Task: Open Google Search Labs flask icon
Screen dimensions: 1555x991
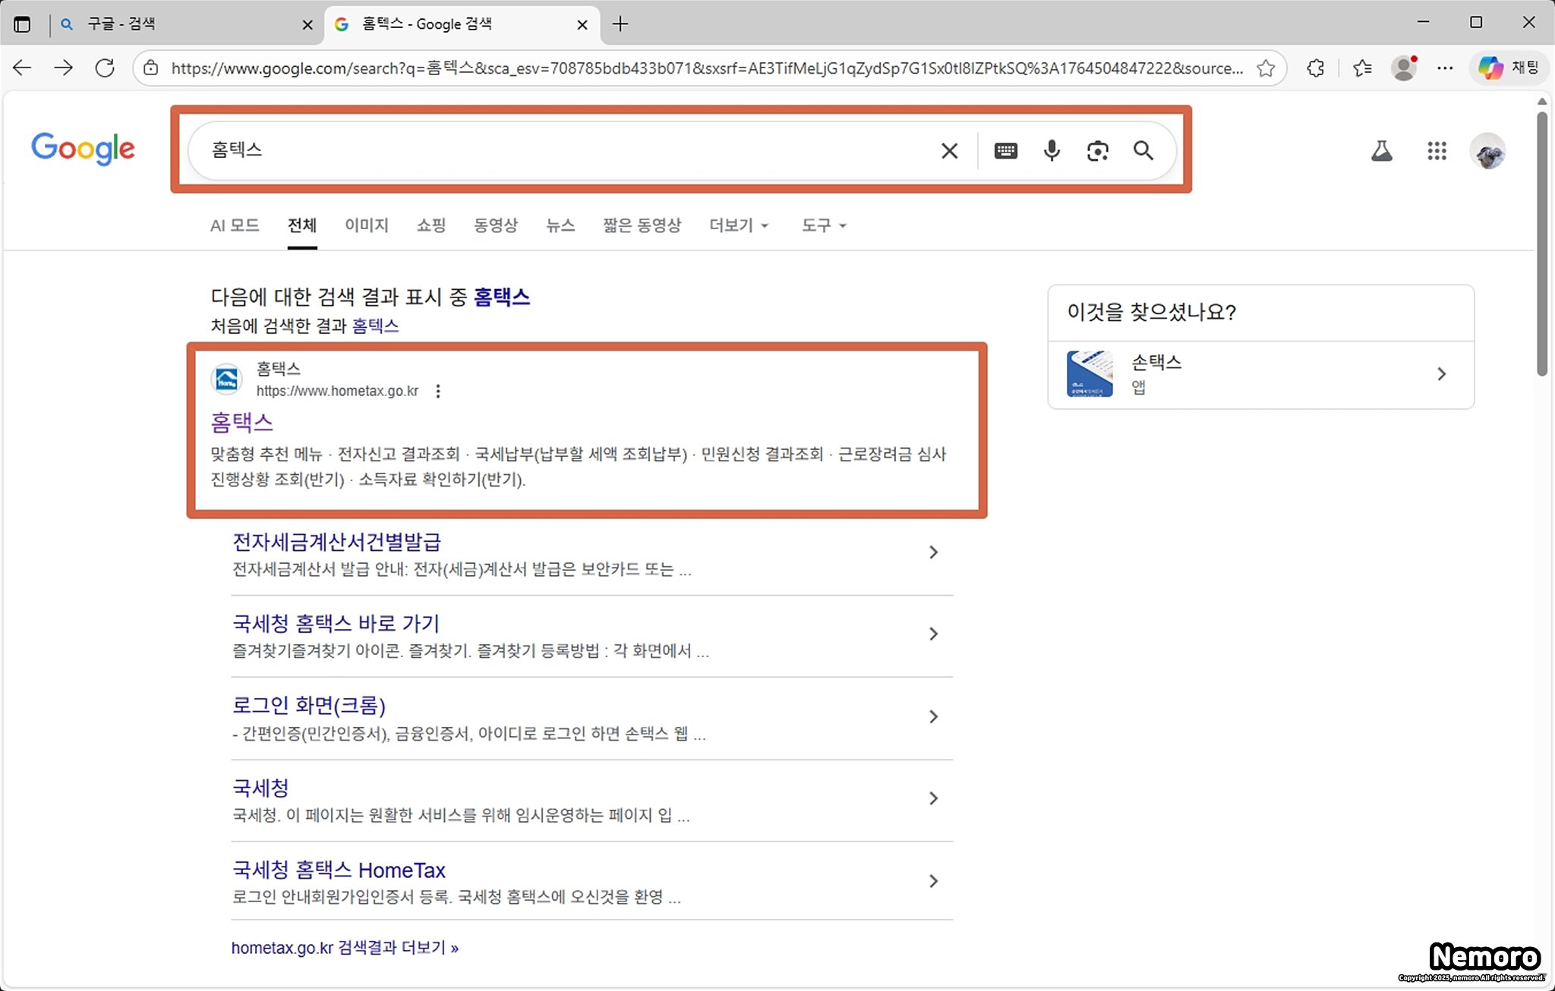Action: click(1381, 151)
